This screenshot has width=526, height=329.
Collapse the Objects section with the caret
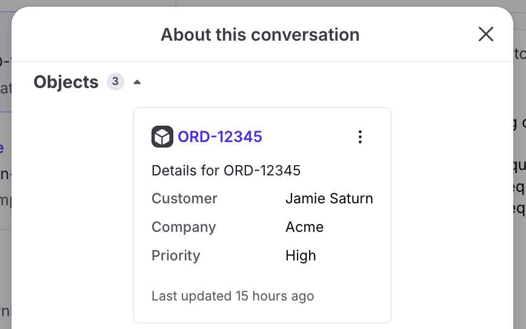tap(137, 82)
